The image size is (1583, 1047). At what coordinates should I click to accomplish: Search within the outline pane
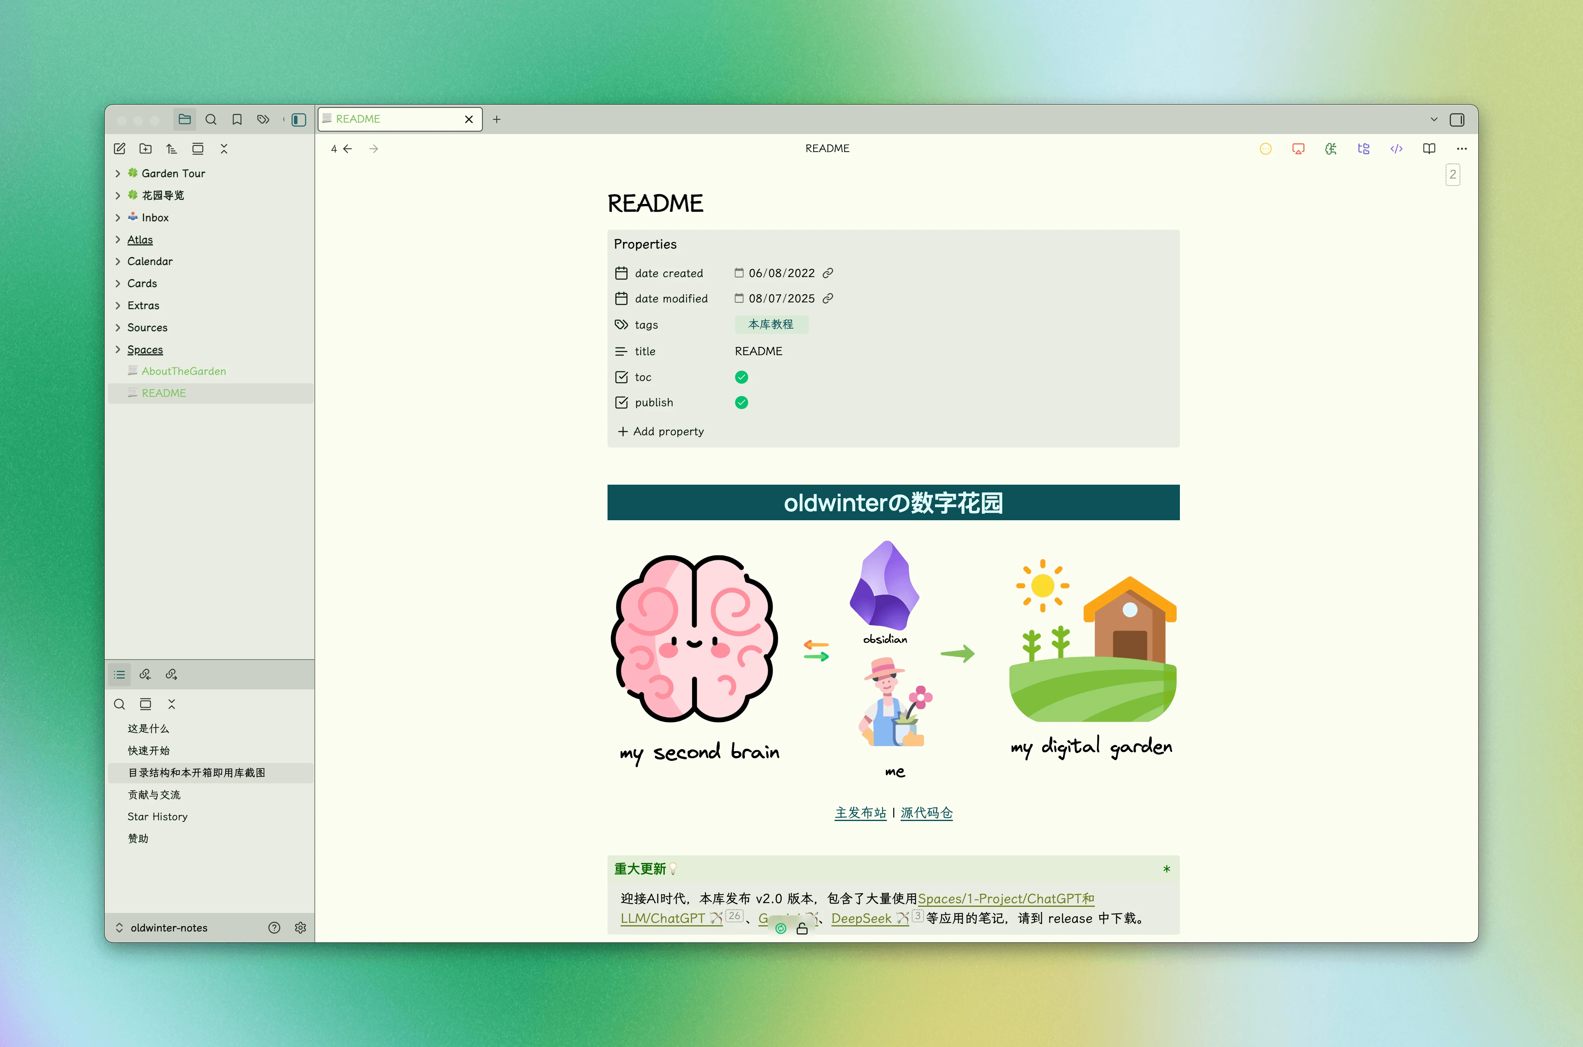coord(119,704)
